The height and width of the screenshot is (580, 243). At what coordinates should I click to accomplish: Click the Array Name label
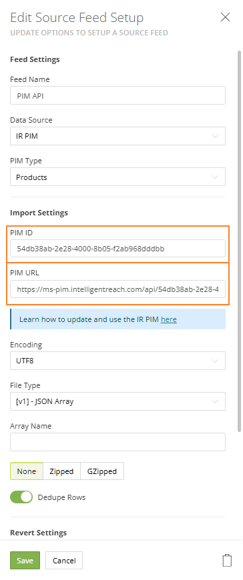(31, 426)
